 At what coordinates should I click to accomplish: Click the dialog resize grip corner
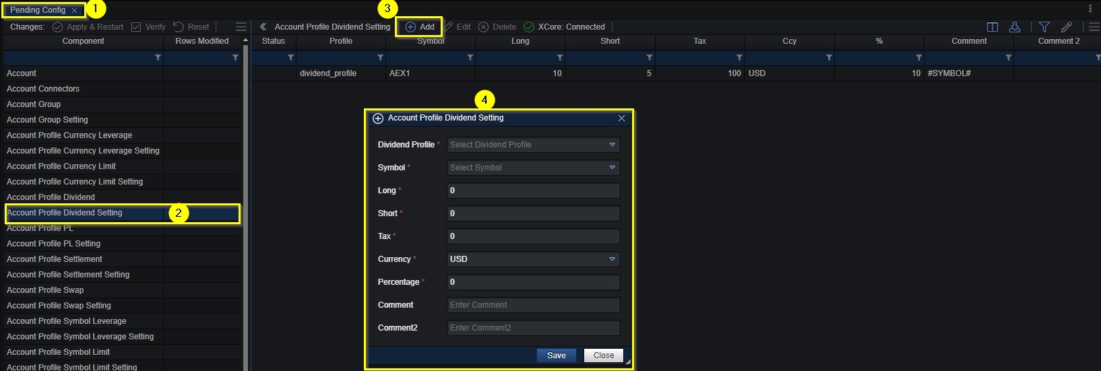click(x=628, y=362)
